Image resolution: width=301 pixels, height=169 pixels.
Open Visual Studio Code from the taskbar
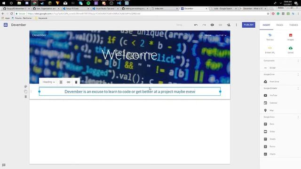pos(119,3)
